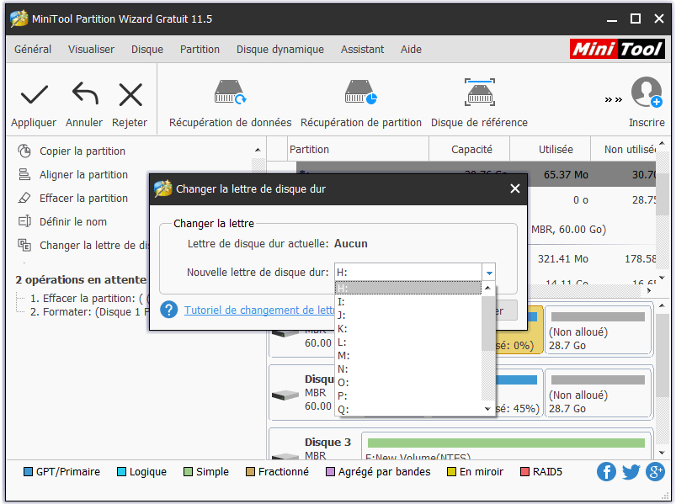
Task: Sort by the Capacité column header
Action: click(x=471, y=150)
